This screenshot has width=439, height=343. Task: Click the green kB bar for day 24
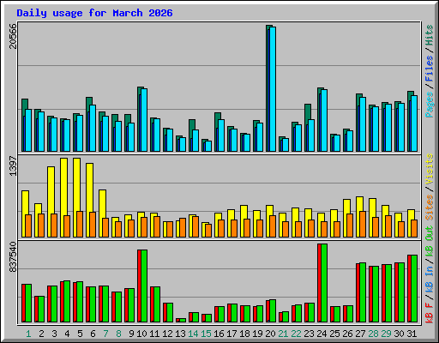[324, 283]
